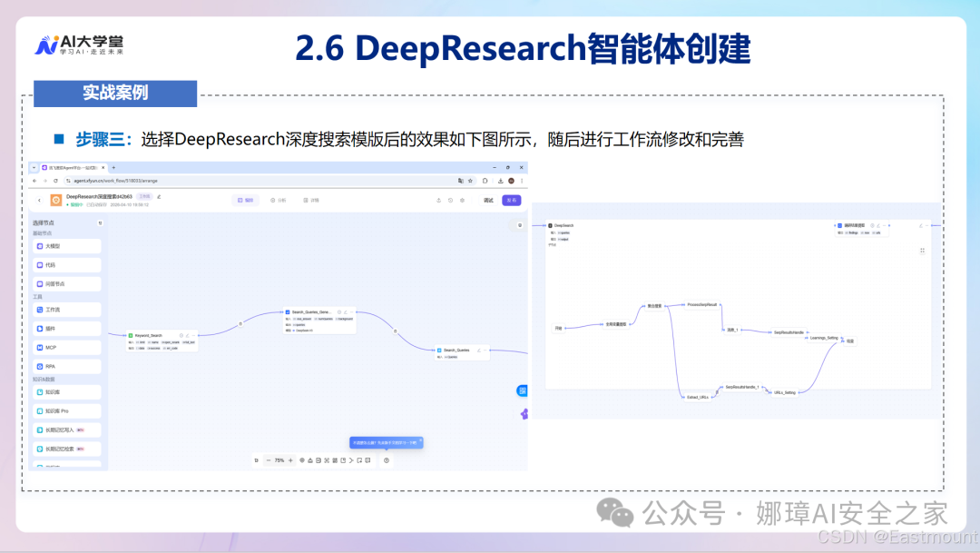The height and width of the screenshot is (553, 980).
Task: Click the Extract_URLs node
Action: click(x=698, y=397)
